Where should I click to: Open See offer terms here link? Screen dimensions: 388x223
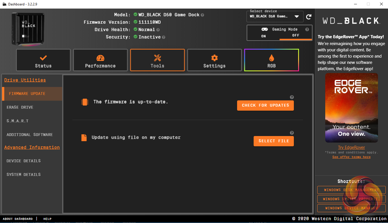point(351,157)
